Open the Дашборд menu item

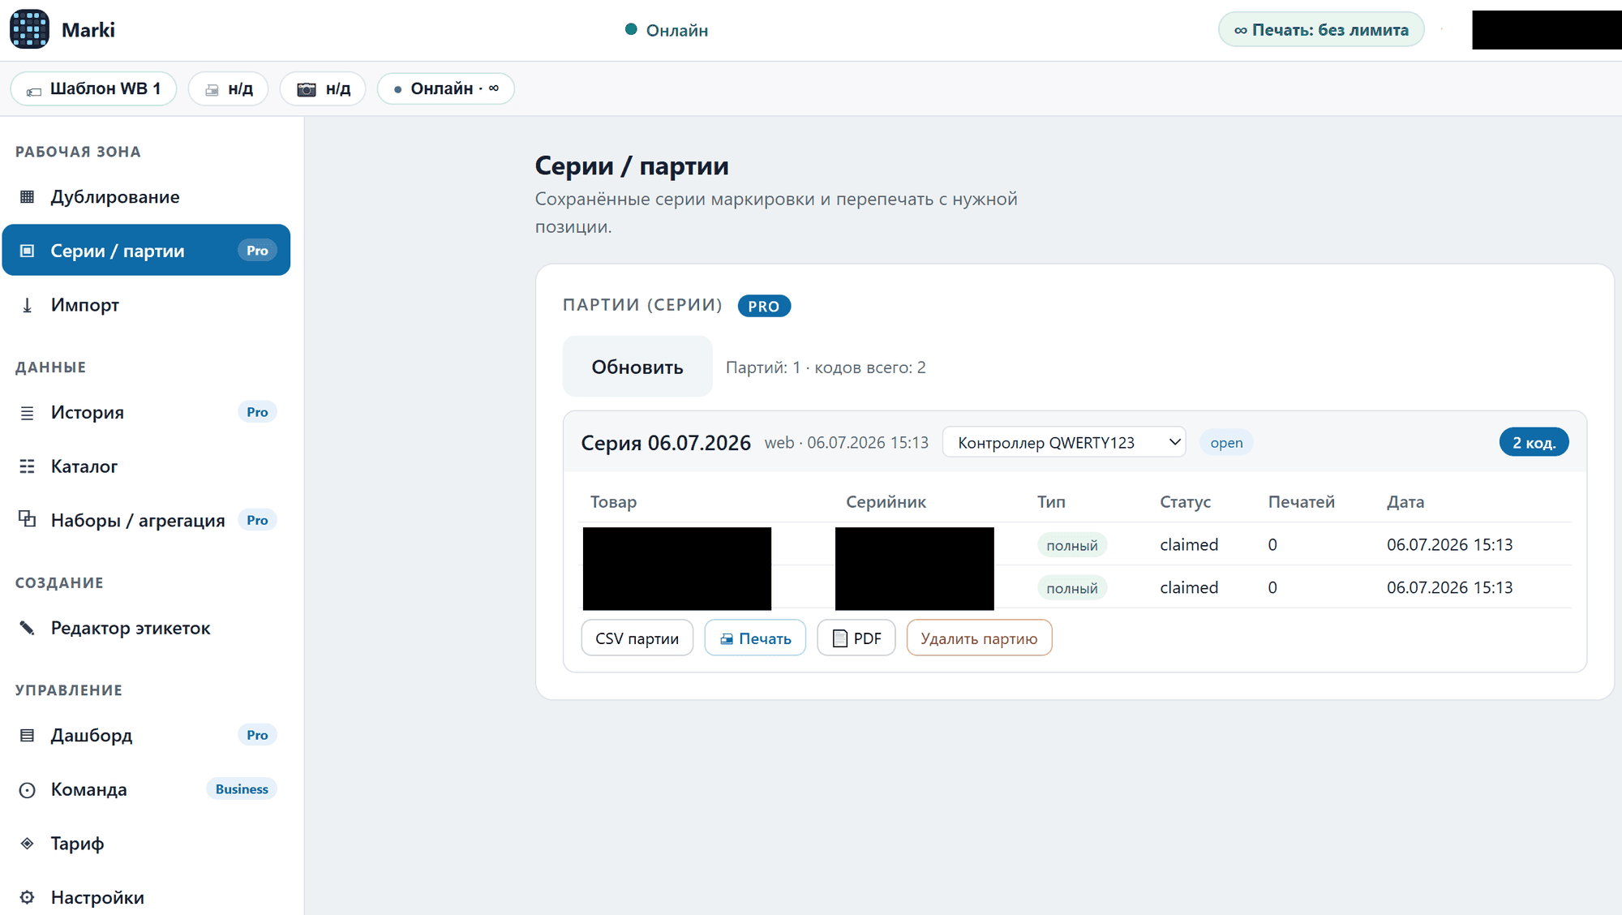[146, 735]
